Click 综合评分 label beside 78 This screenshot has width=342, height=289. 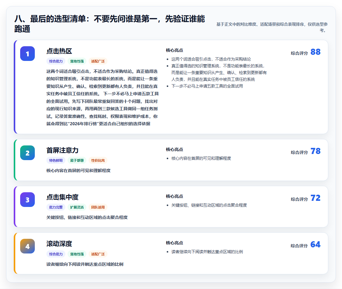(x=299, y=152)
